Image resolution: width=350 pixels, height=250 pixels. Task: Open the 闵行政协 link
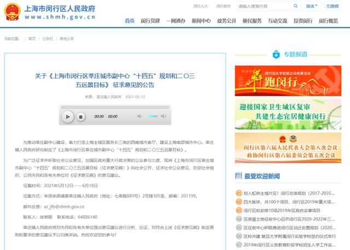point(224,6)
